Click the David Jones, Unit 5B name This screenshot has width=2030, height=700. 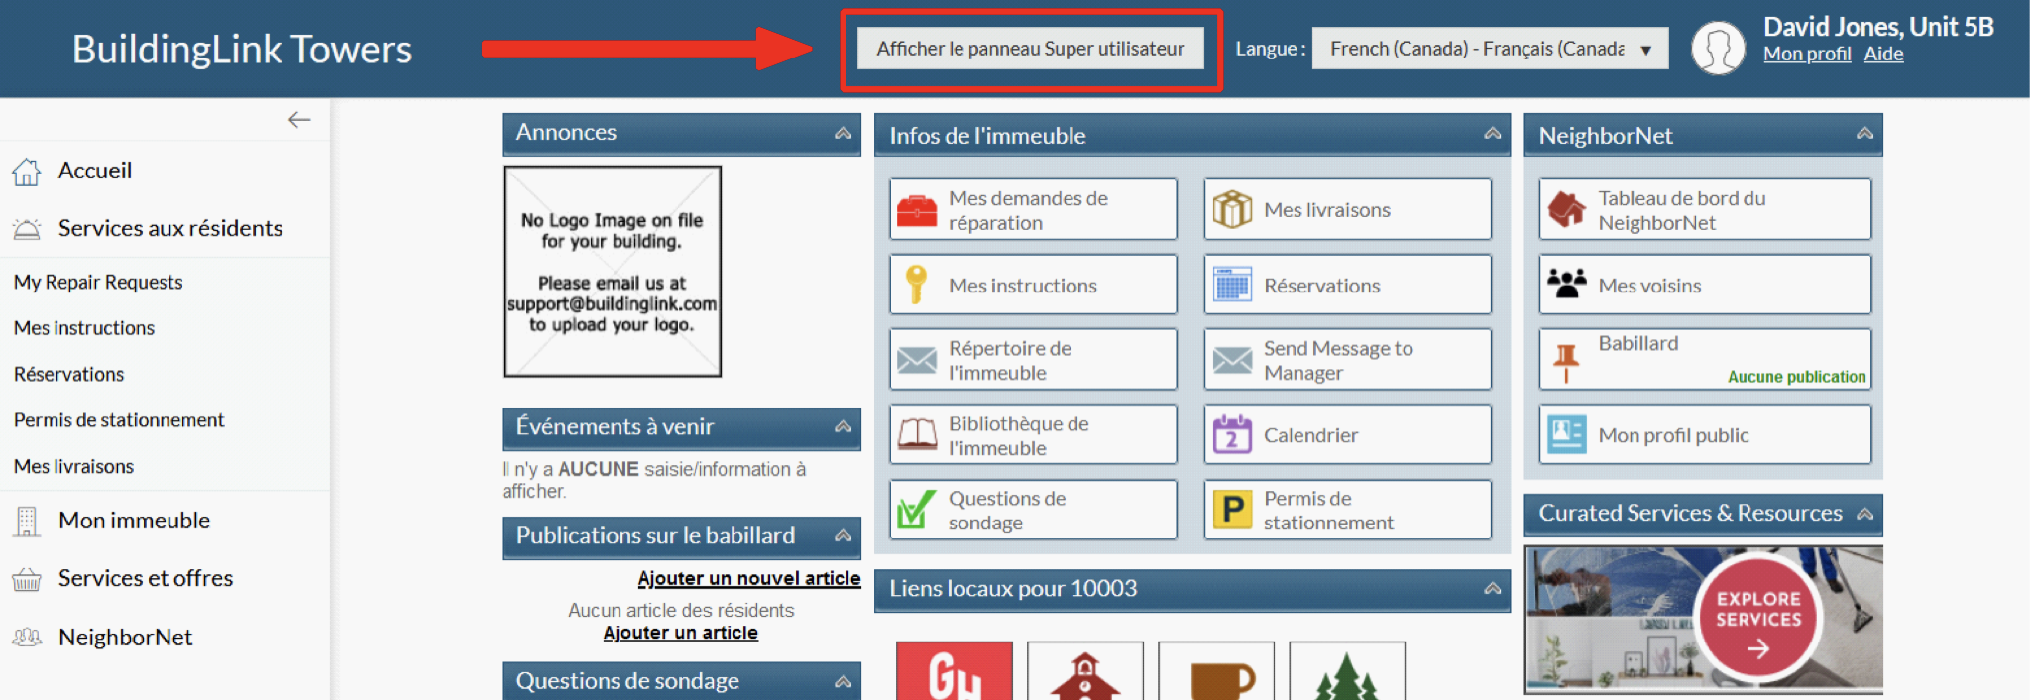[x=1878, y=27]
